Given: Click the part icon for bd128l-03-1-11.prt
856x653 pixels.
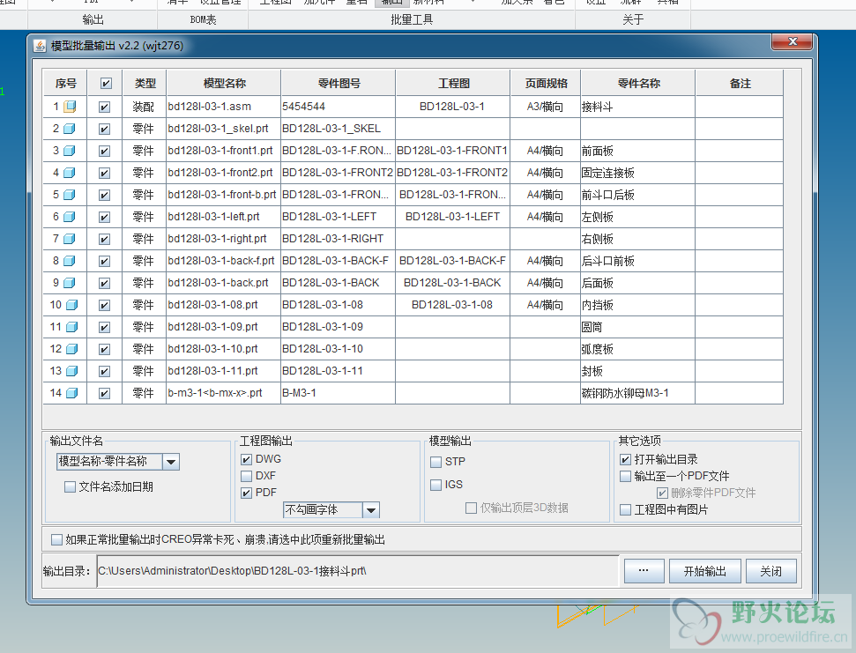Looking at the screenshot, I should coord(72,371).
